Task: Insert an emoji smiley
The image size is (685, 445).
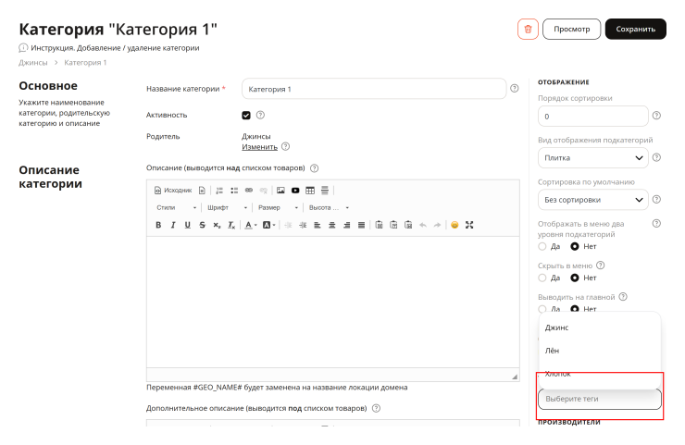Action: (x=455, y=225)
